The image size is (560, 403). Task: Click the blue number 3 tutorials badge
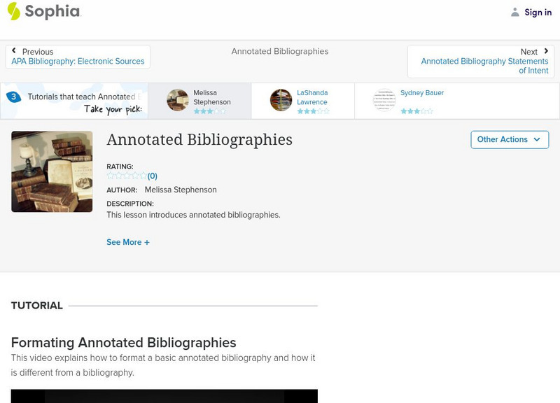coord(13,97)
